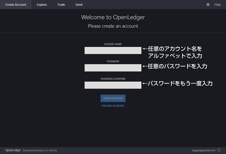Switch to the Create Account tab
Image resolution: width=226 pixels, height=154 pixels.
click(16, 5)
